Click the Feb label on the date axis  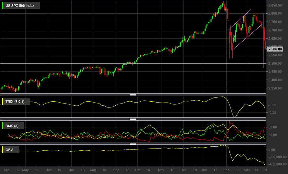(226, 170)
